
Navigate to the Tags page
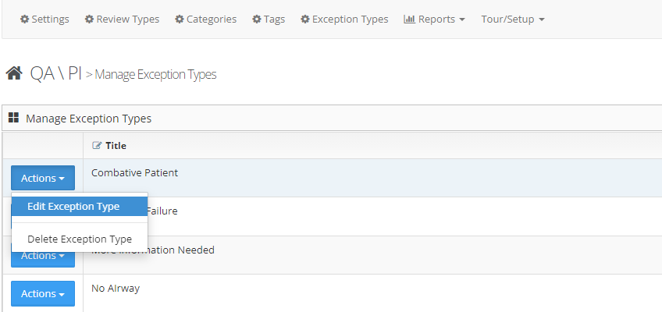274,19
